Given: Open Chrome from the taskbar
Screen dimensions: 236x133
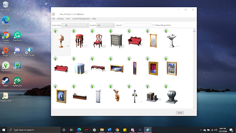Looking at the screenshot, I should click(117, 130).
